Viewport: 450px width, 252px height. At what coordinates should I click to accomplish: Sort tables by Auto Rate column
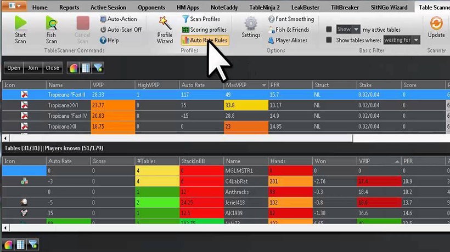click(201, 85)
